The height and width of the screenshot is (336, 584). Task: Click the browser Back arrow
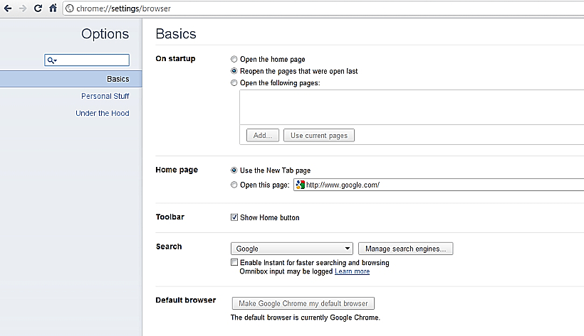(8, 9)
